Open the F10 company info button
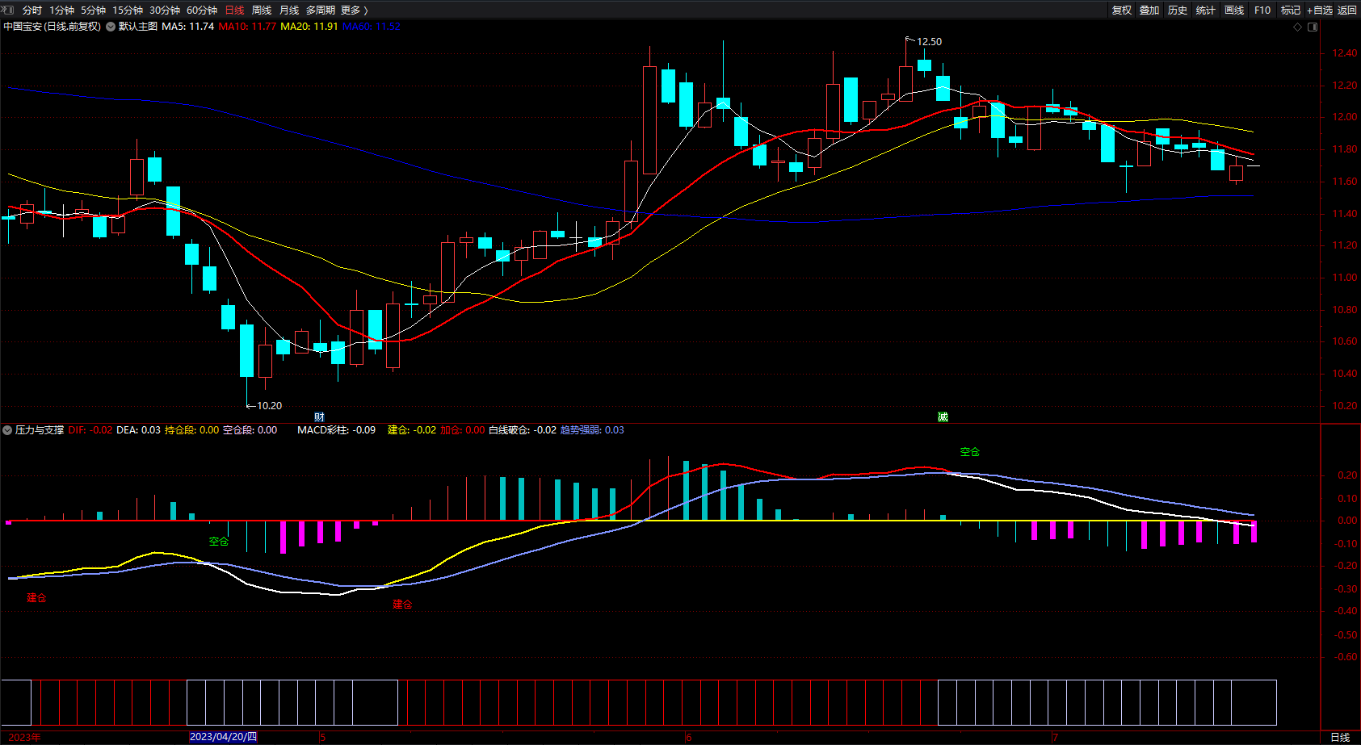This screenshot has width=1361, height=745. click(x=1262, y=10)
